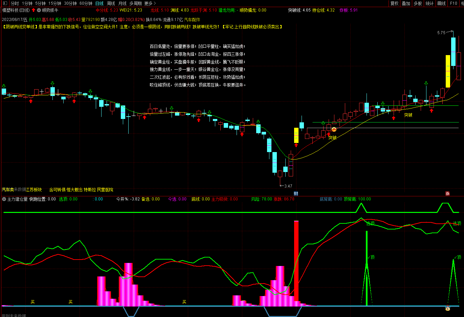Click the 汽车配件 sector link

192,20
